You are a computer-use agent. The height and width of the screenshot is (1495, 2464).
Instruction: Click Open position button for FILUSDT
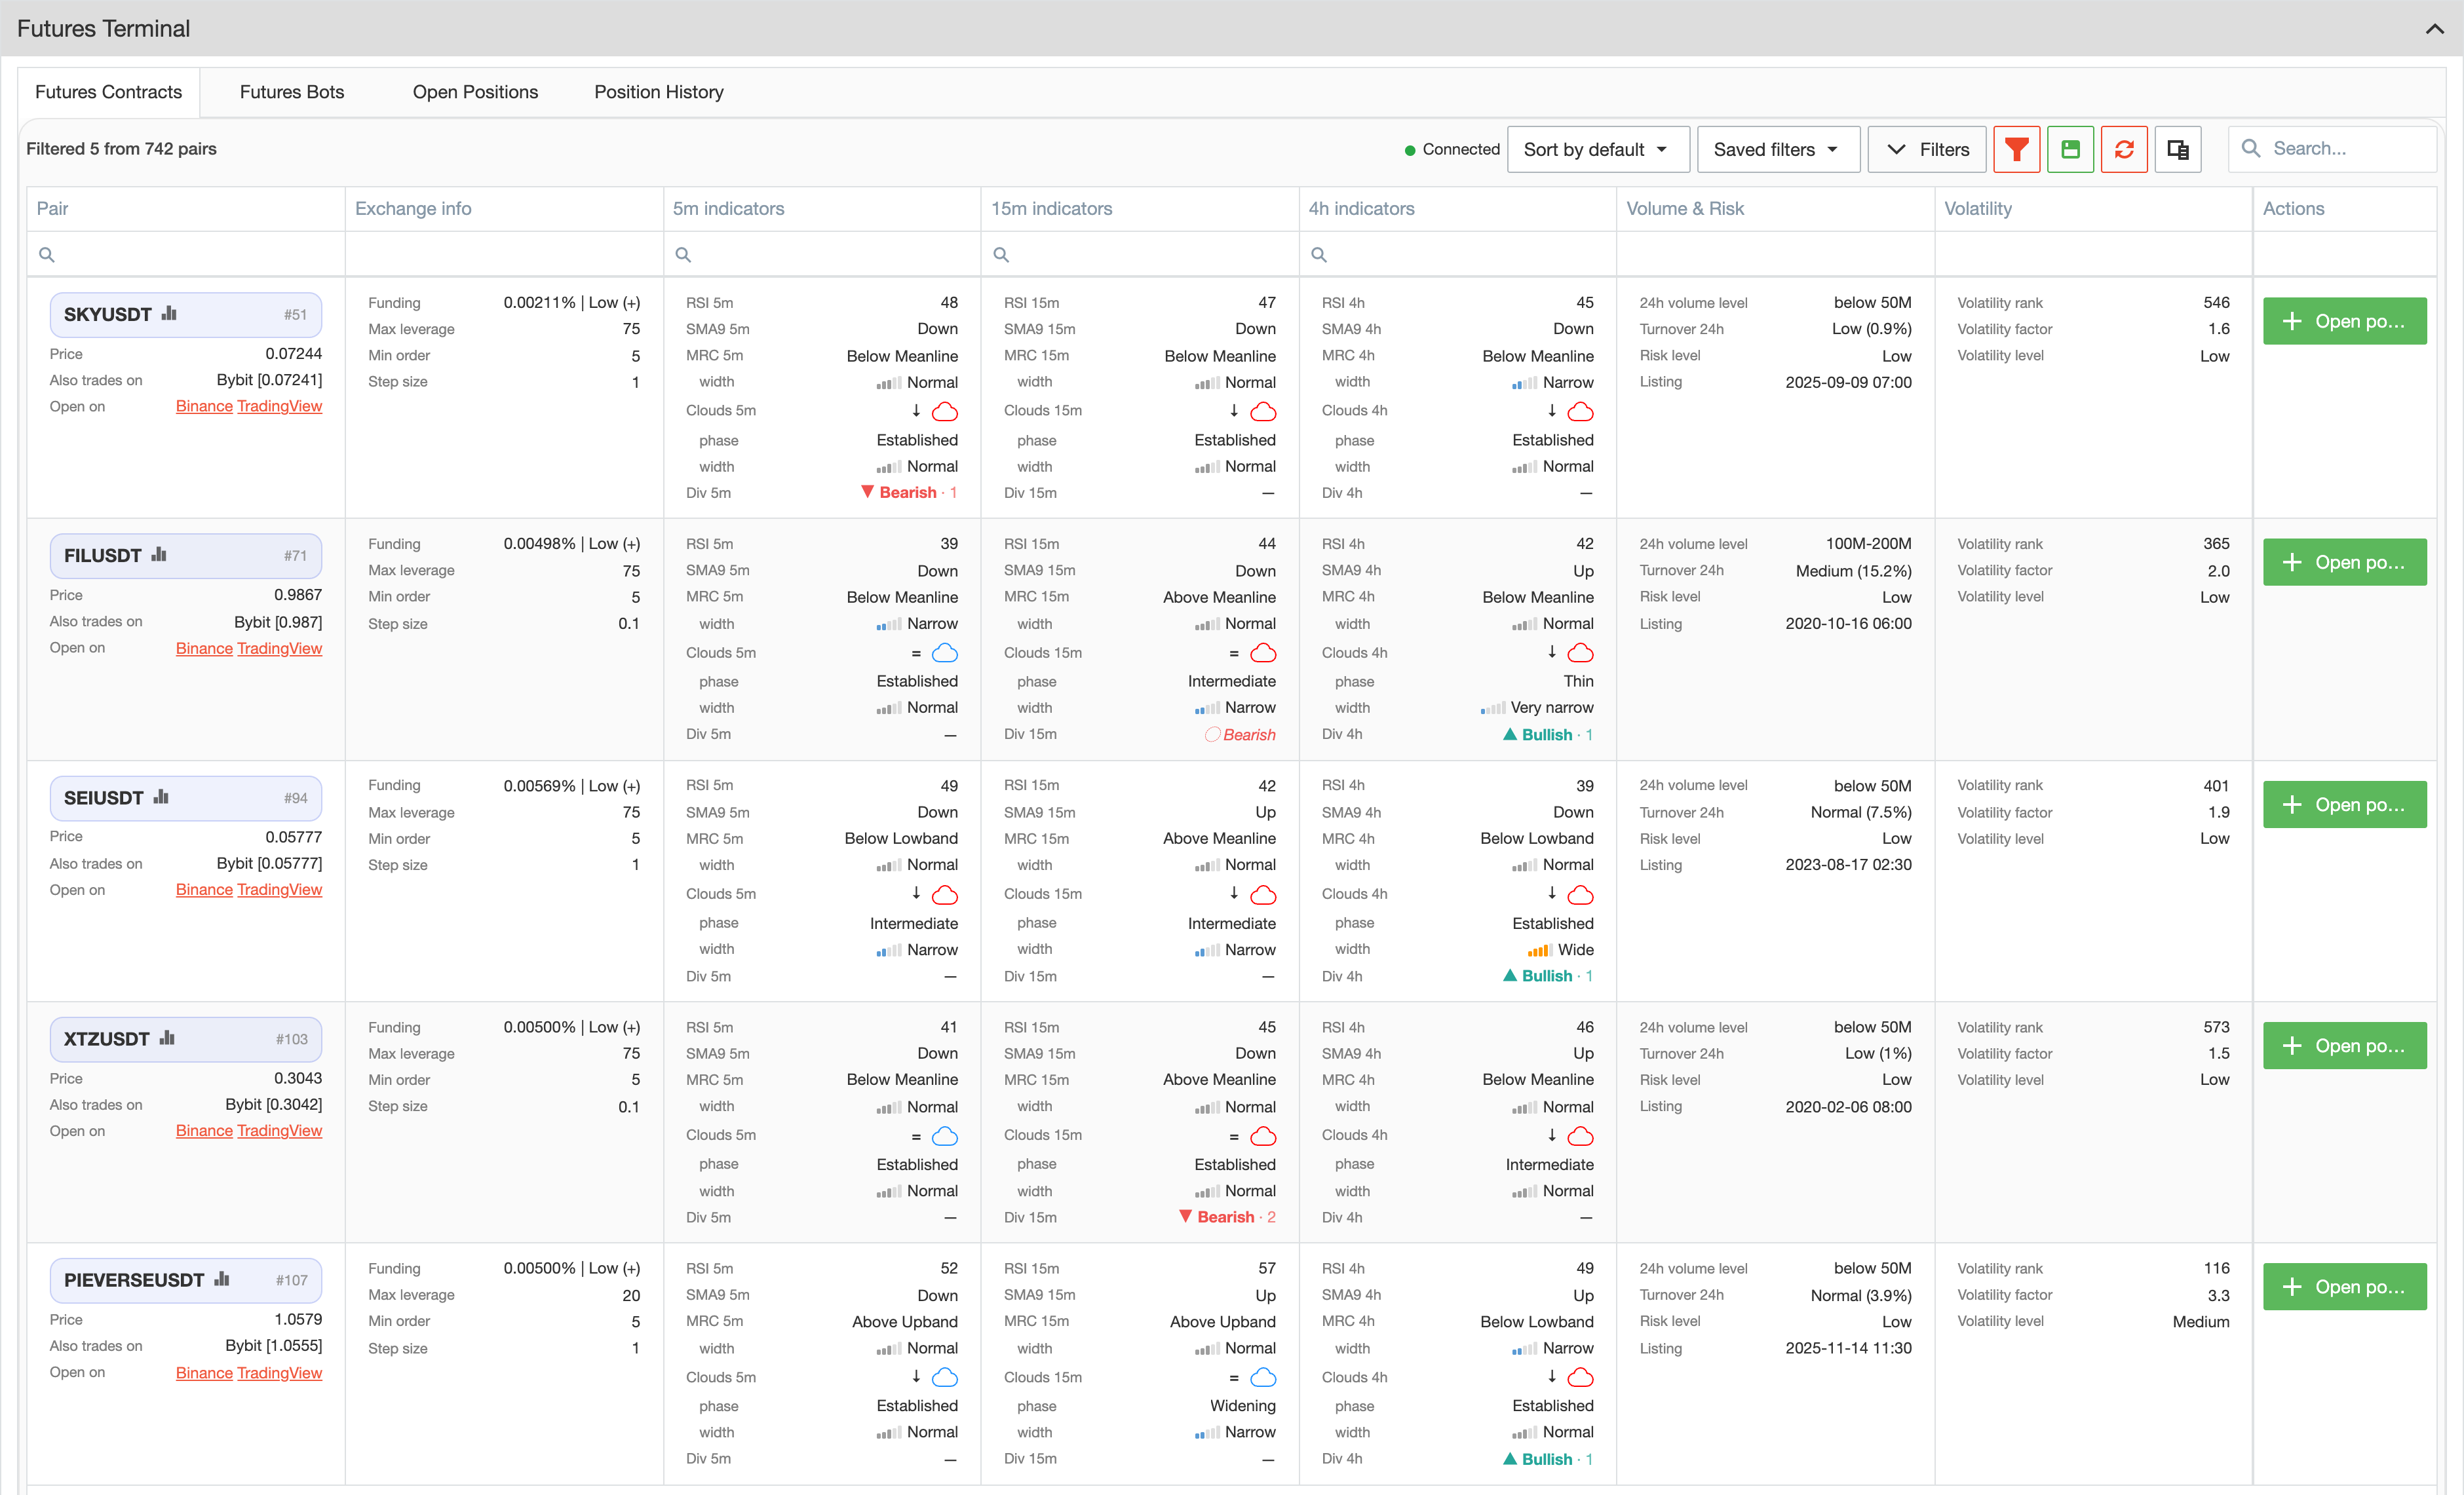coord(2344,562)
